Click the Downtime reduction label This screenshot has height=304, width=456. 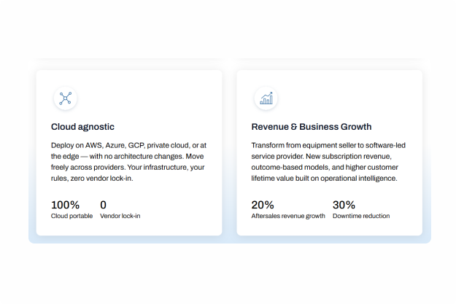point(361,216)
